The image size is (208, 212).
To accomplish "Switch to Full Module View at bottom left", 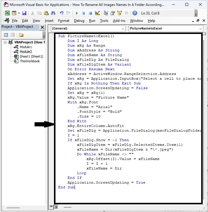I will point(56,207).
